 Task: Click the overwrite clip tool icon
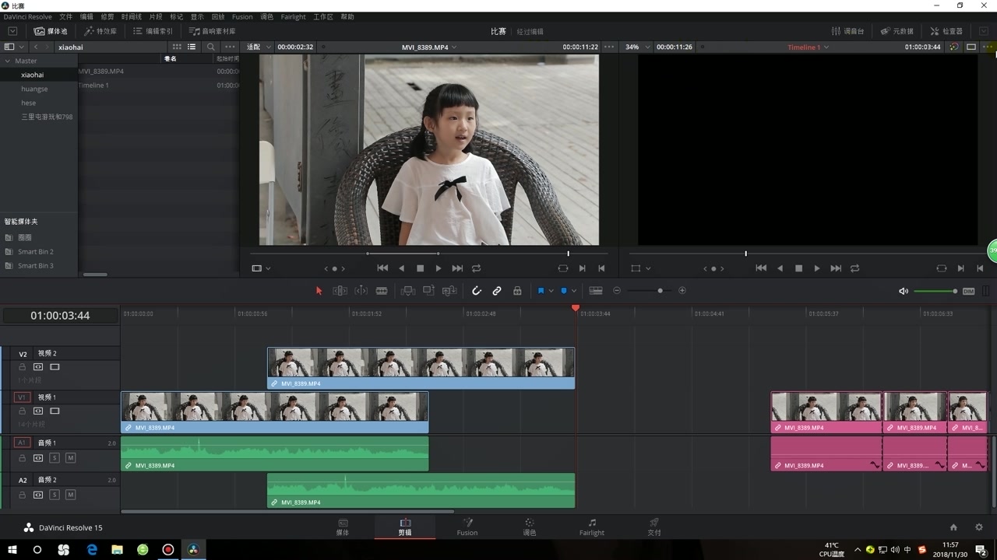428,291
